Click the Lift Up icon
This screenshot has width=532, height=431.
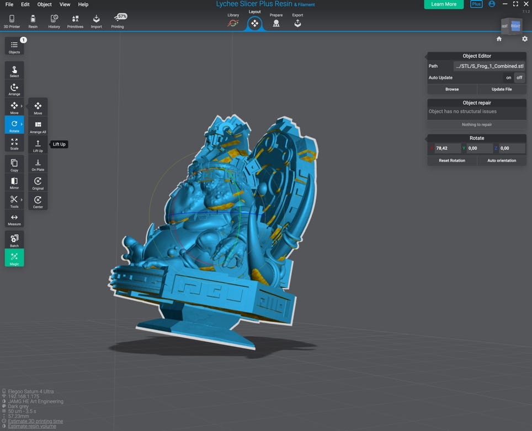(38, 145)
